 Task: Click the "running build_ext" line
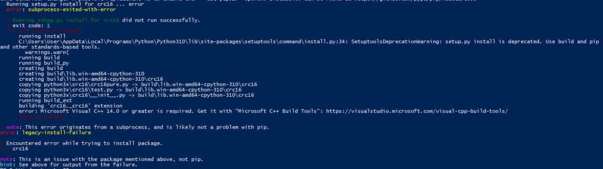[45, 100]
